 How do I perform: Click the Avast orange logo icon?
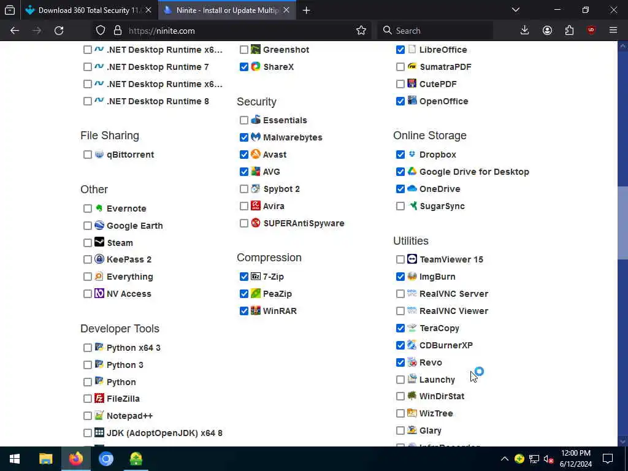pos(256,154)
